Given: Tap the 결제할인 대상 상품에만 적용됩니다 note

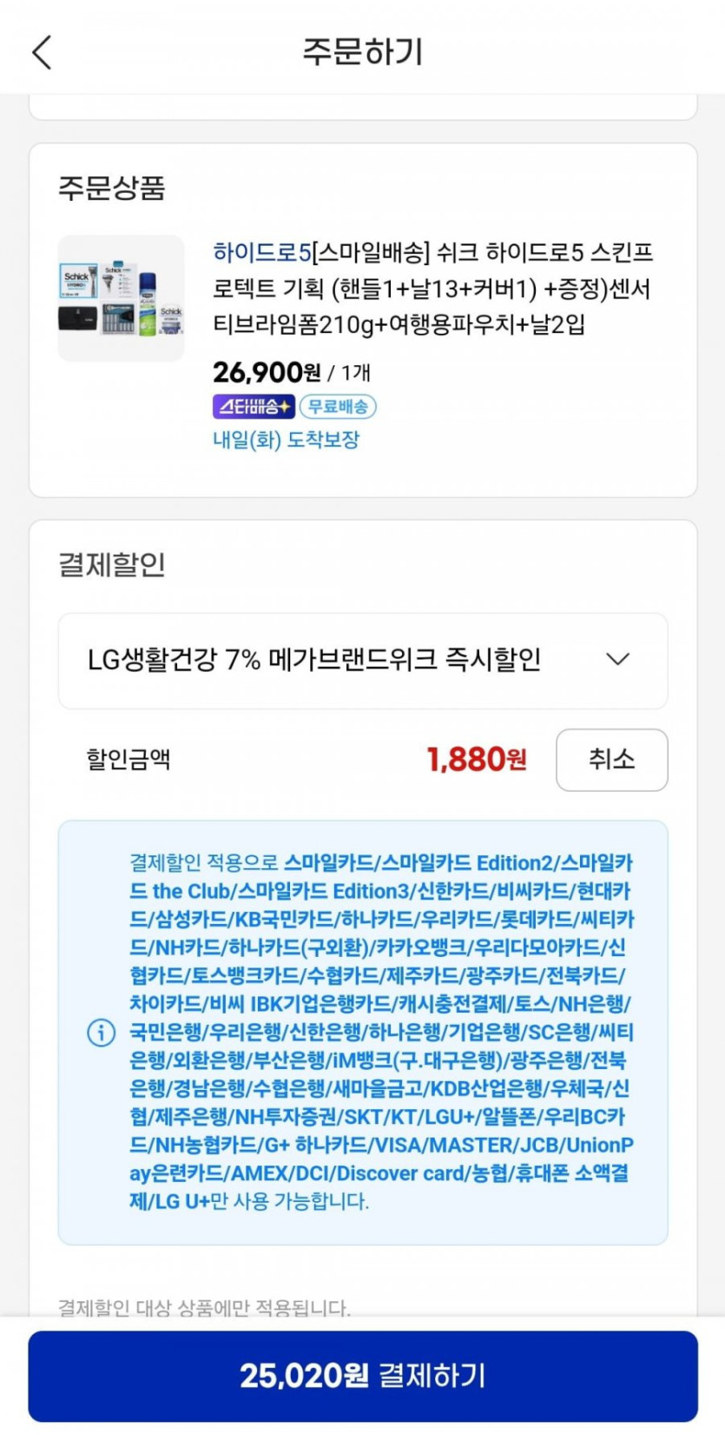Looking at the screenshot, I should click(x=205, y=1307).
